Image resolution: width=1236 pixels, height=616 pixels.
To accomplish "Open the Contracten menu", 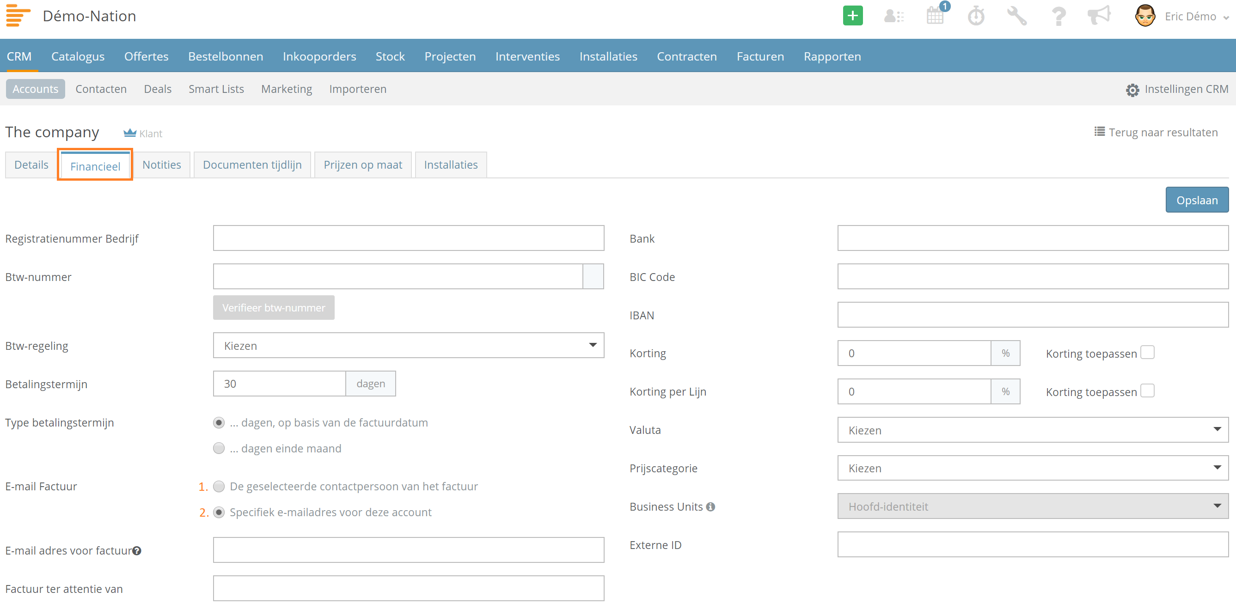I will pyautogui.click(x=686, y=56).
